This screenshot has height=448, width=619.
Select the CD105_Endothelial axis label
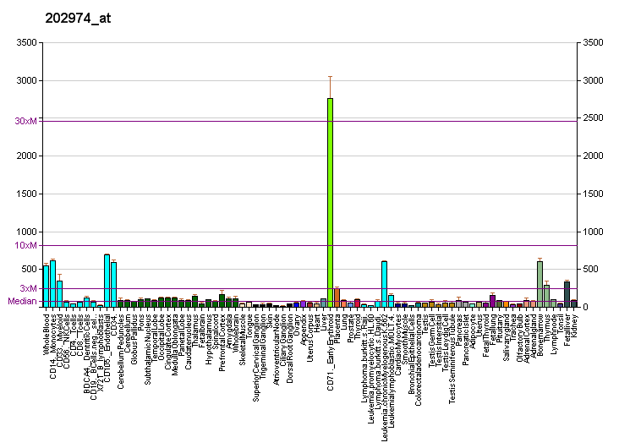(107, 348)
